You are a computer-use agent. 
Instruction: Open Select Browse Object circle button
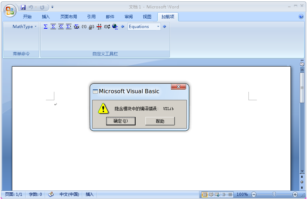point(302,182)
